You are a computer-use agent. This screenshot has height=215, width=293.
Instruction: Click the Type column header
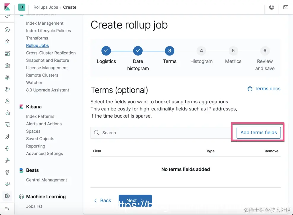click(x=210, y=151)
